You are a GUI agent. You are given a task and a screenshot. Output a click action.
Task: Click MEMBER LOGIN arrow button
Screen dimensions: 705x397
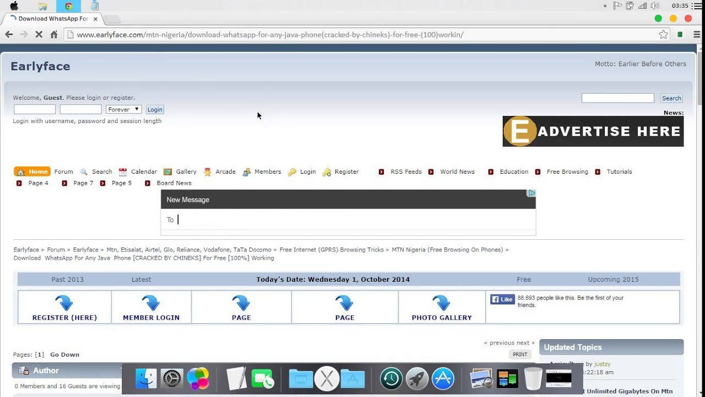pos(151,307)
